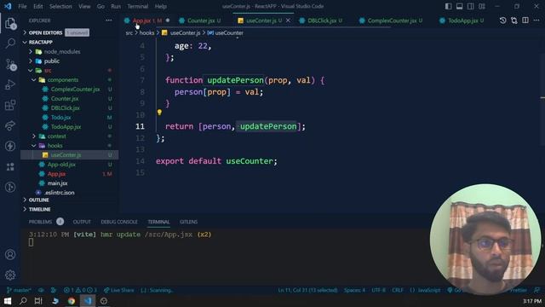
Task: Open the Search view icon
Action: (x=10, y=43)
